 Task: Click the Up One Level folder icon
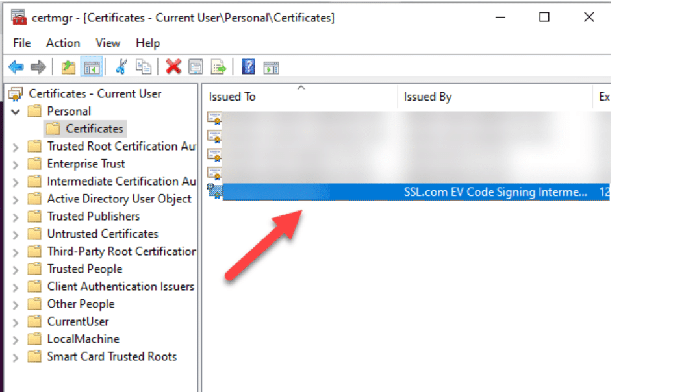pos(68,67)
